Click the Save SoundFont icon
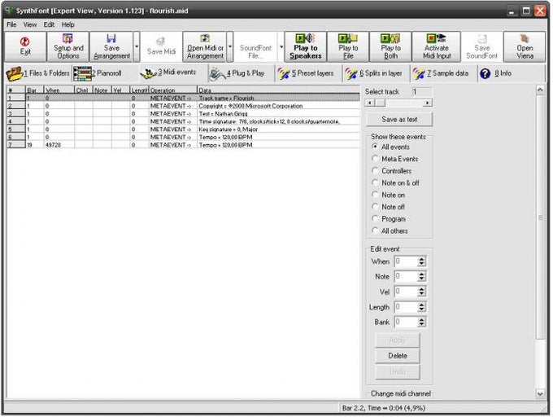 pos(481,46)
